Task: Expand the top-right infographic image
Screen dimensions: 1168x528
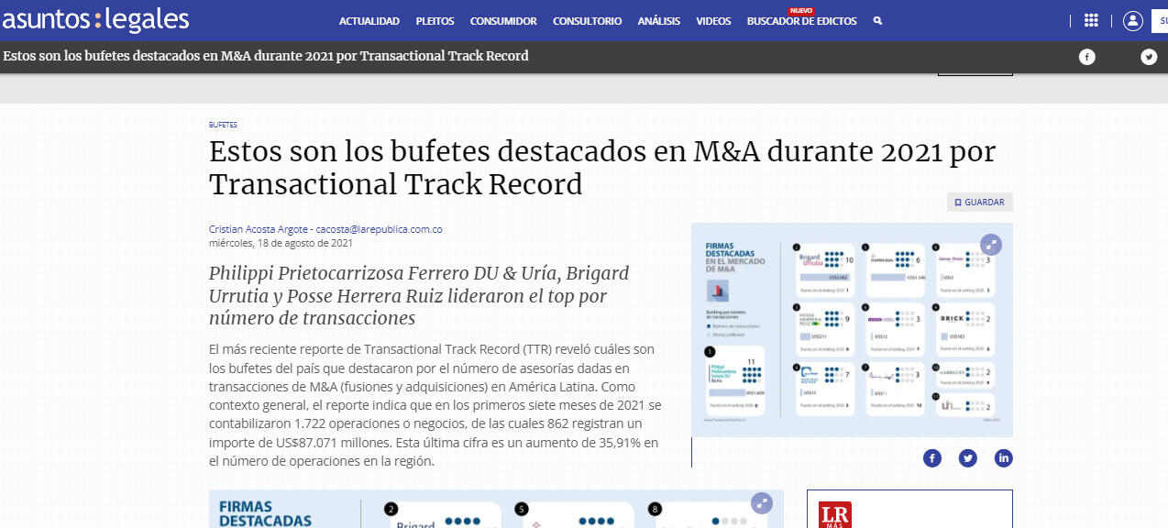Action: pos(990,244)
